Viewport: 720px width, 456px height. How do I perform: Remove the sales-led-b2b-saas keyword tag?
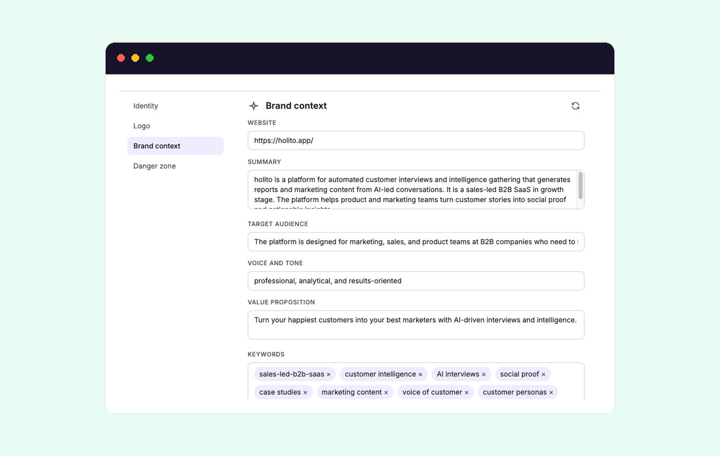pyautogui.click(x=329, y=374)
